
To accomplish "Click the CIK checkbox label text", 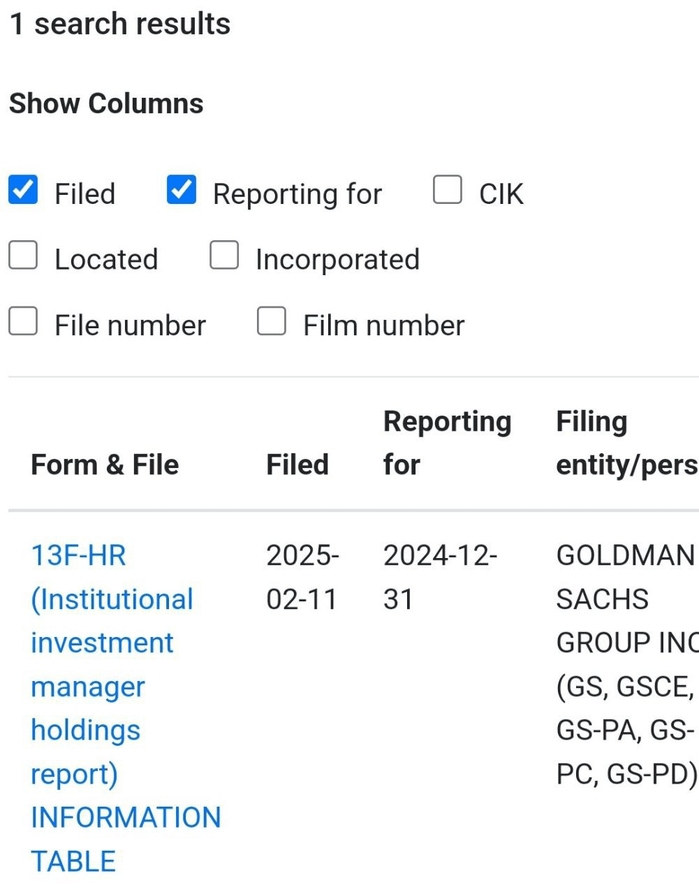I will [501, 194].
